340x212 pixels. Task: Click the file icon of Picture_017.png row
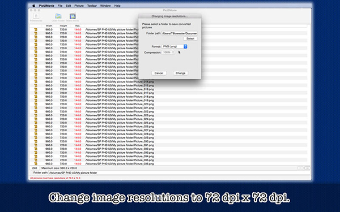36,93
